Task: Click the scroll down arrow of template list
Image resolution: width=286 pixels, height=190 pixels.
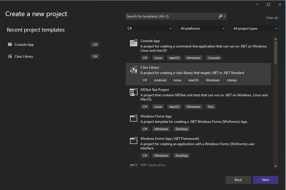Action: point(276,166)
